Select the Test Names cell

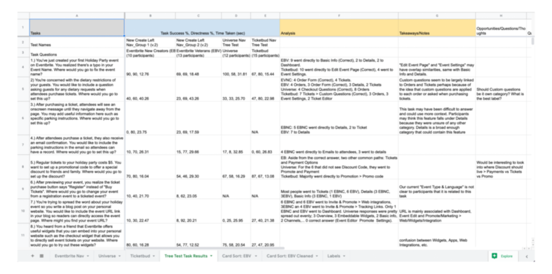(x=77, y=42)
